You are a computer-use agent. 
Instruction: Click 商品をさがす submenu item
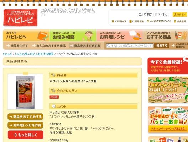point(17,46)
